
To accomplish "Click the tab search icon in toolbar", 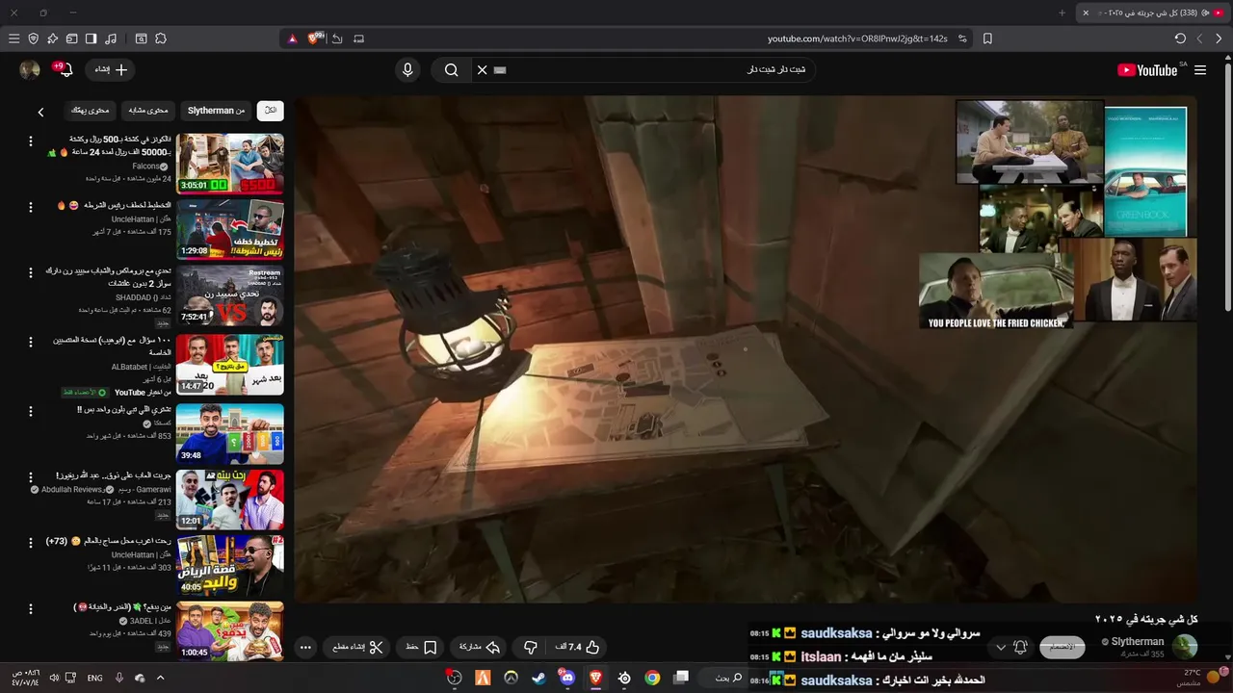I will pyautogui.click(x=141, y=38).
